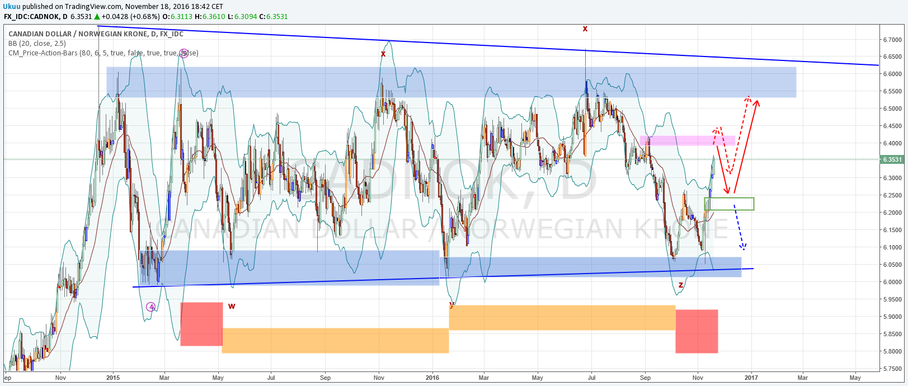Click the 2017 label on the time axis
This screenshot has height=386, width=908.
point(751,378)
